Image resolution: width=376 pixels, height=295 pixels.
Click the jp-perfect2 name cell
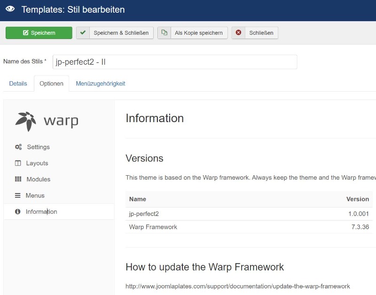[x=144, y=214]
